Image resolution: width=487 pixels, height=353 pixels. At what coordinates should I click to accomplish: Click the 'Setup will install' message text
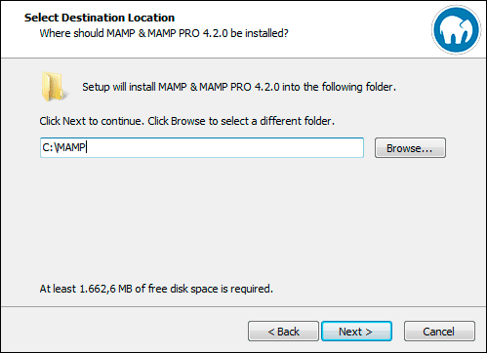click(x=239, y=87)
